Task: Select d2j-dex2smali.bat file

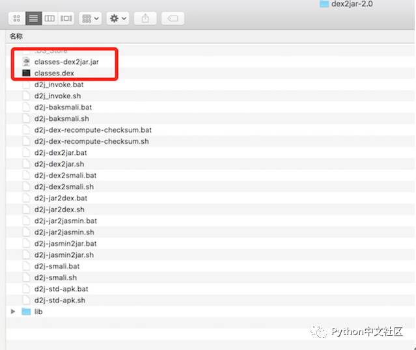Action: 65,176
